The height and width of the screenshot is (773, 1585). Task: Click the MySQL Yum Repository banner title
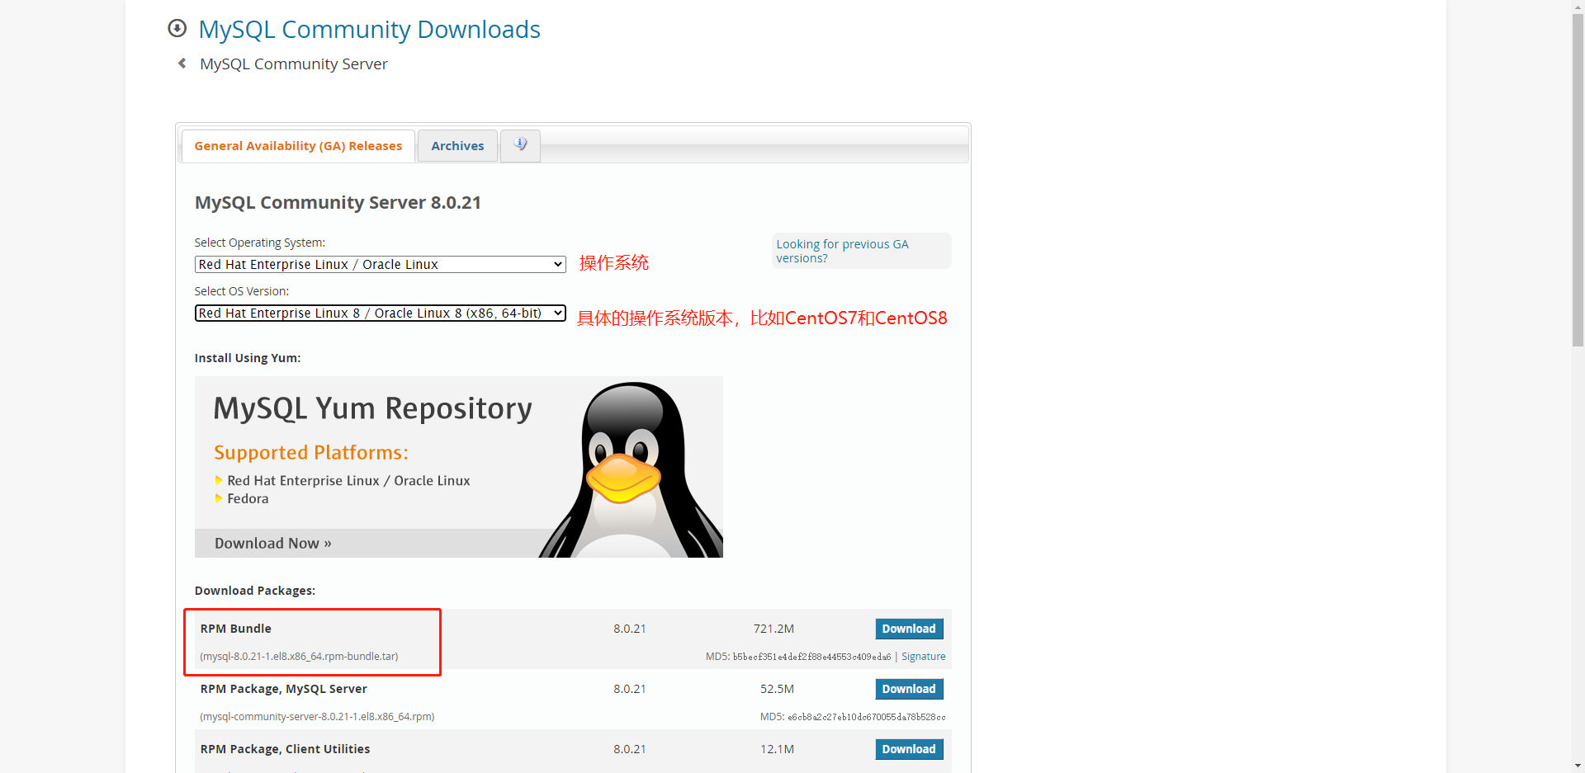point(373,409)
